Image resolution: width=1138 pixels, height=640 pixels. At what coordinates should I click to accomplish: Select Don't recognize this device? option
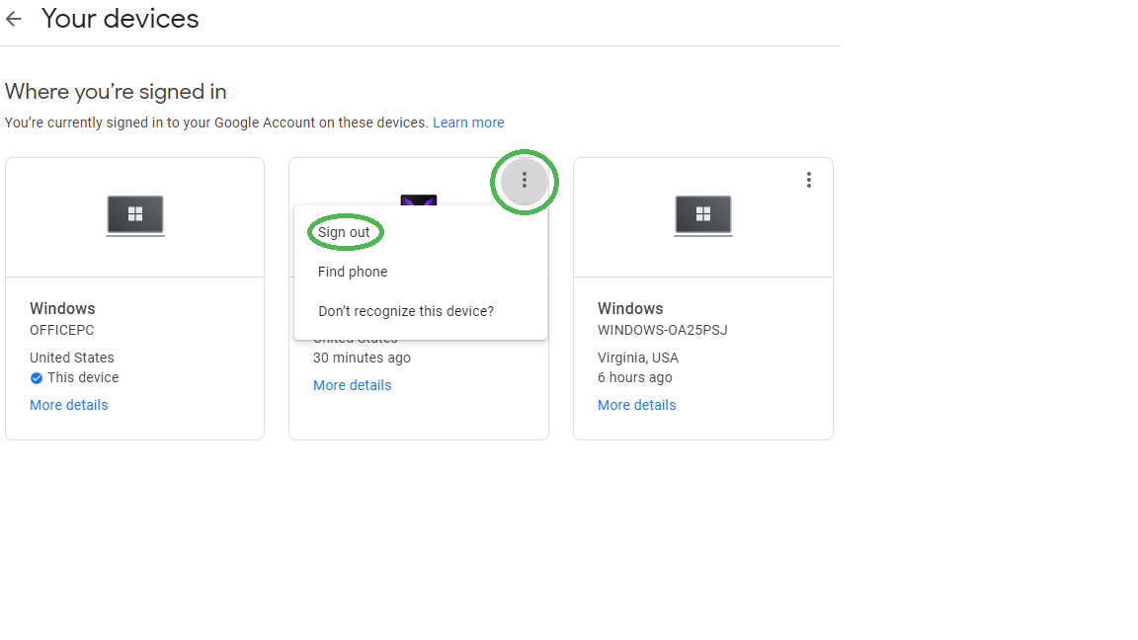[x=406, y=310]
